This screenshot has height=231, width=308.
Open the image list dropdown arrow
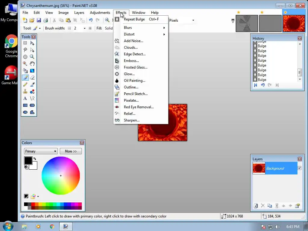(233, 21)
